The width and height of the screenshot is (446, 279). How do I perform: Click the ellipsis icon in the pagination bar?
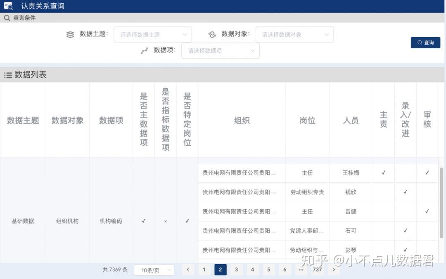pos(301,270)
